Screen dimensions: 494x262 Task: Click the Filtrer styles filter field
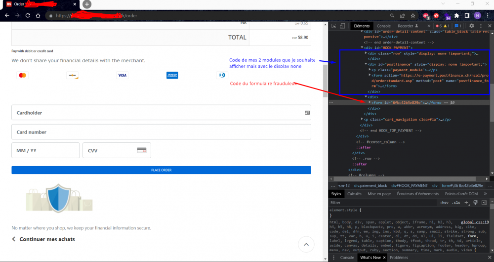click(383, 202)
